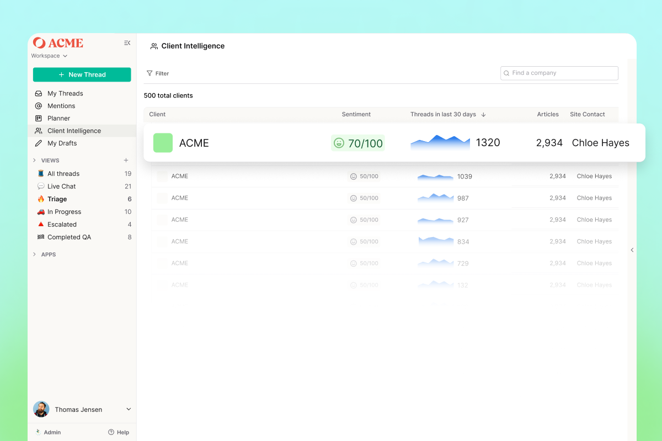Click the sentiment smiley for the 70/100 row
The image size is (662, 441).
pyautogui.click(x=339, y=143)
